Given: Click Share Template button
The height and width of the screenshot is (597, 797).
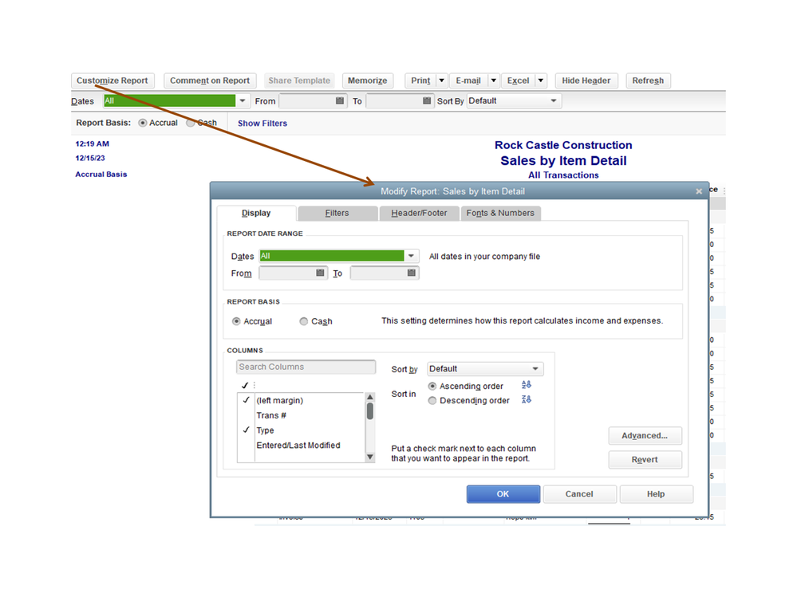Looking at the screenshot, I should (x=299, y=81).
